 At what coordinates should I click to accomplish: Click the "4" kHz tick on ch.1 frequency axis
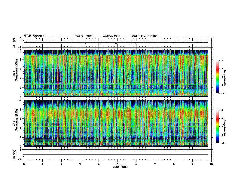pyautogui.click(x=21, y=78)
